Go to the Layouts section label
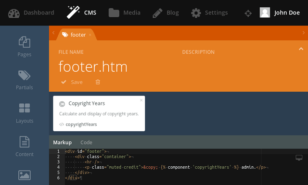The image size is (308, 185). pos(25,121)
